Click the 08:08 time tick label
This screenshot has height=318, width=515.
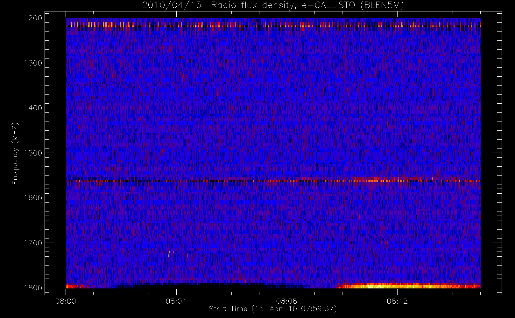click(286, 301)
